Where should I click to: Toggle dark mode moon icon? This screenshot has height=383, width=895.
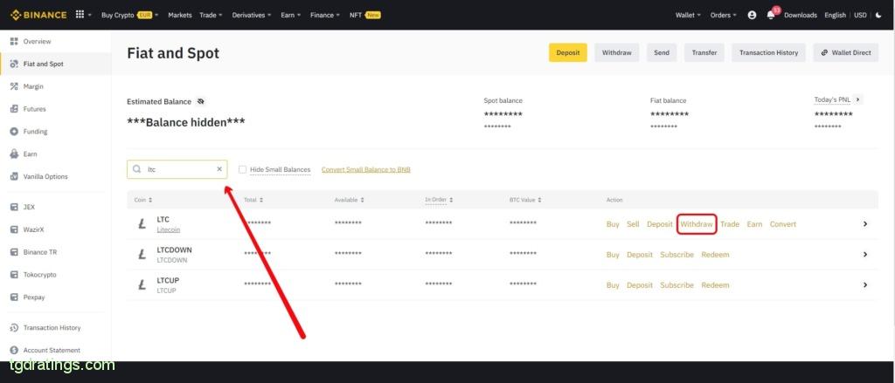(878, 16)
